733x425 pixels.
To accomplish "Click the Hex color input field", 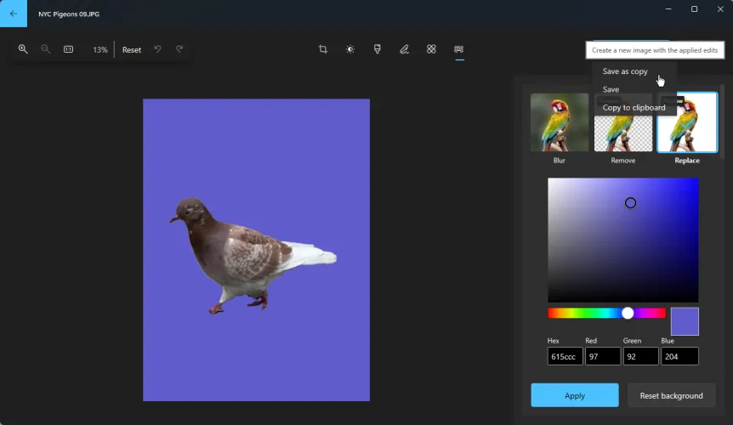I will 565,356.
